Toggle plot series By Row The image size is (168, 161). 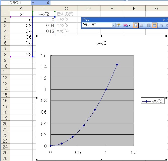click(x=149, y=25)
